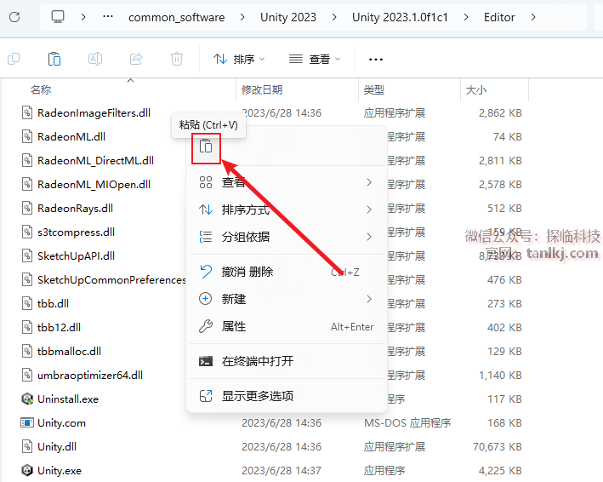Select RadeonML.dll file

point(71,137)
